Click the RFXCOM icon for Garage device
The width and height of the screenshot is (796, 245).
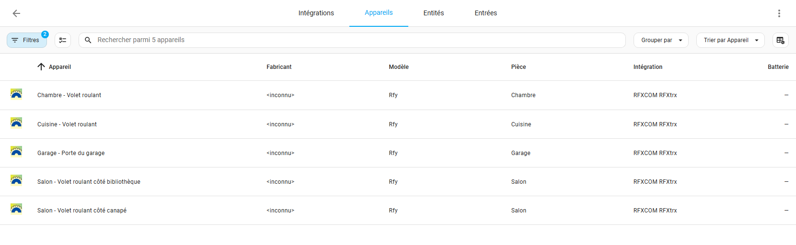pos(16,152)
